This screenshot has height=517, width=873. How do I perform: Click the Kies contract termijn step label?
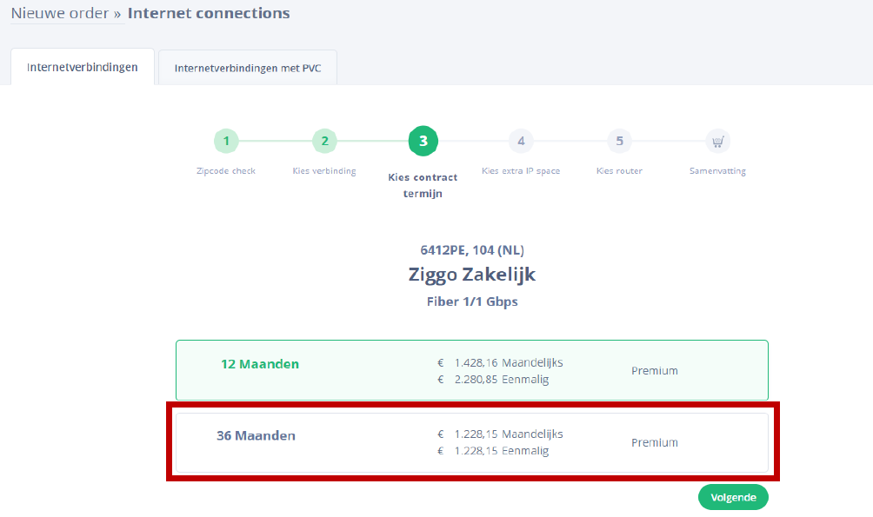(x=423, y=185)
